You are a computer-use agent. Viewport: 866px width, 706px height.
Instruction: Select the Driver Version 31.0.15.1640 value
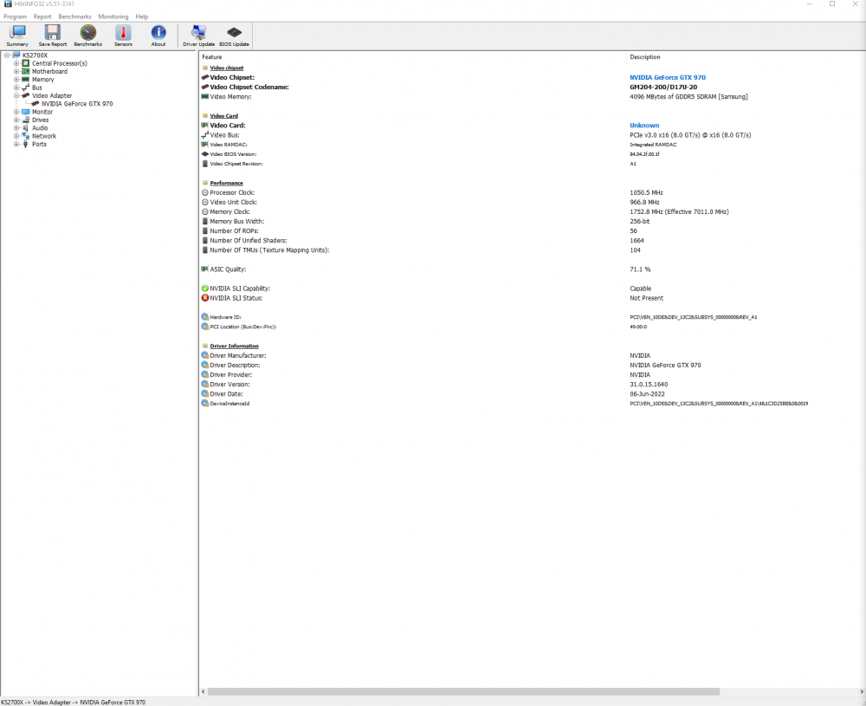[x=649, y=385]
